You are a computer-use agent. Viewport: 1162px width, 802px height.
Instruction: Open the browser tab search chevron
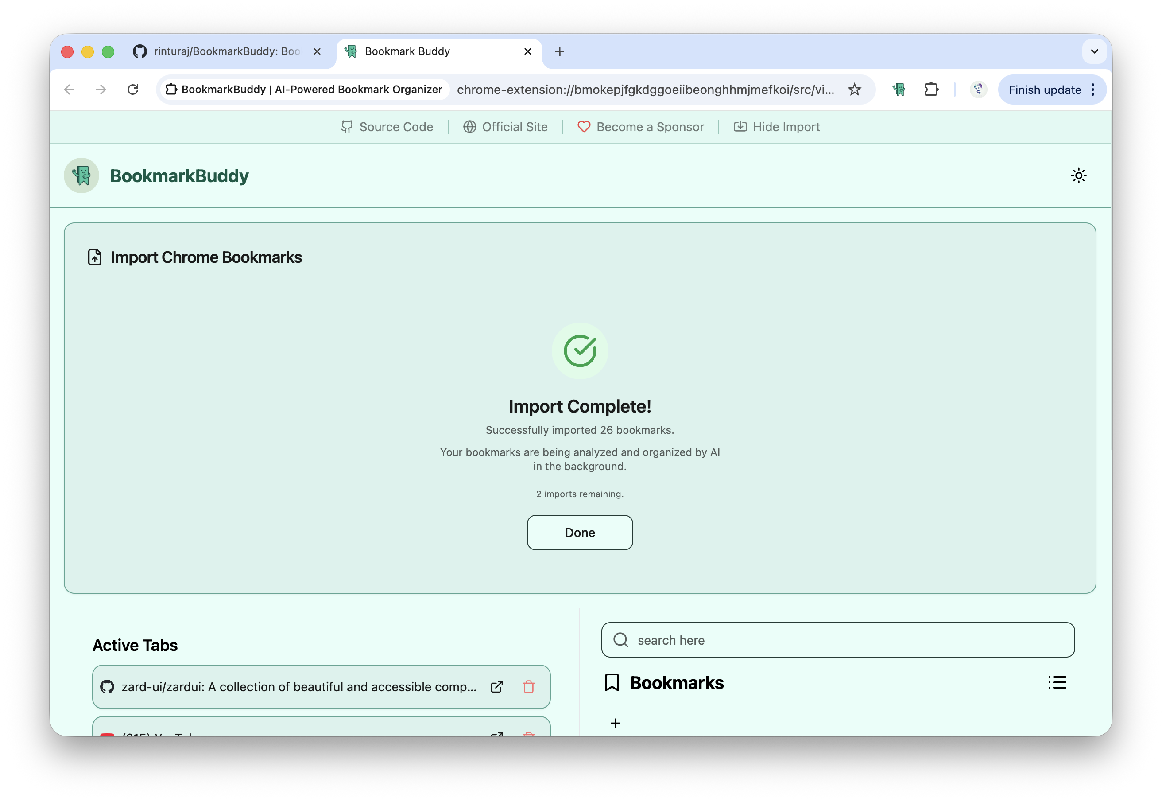pos(1095,51)
